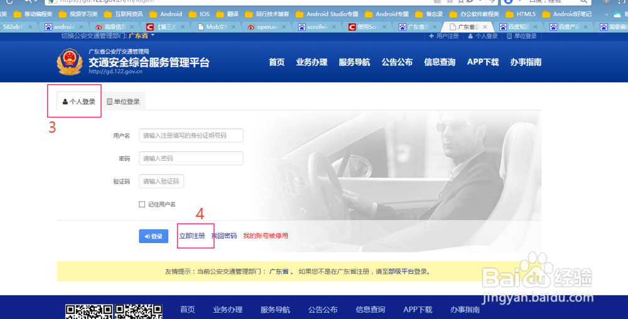Close the 百度知道 browser tab
The width and height of the screenshot is (628, 319).
pos(535,27)
